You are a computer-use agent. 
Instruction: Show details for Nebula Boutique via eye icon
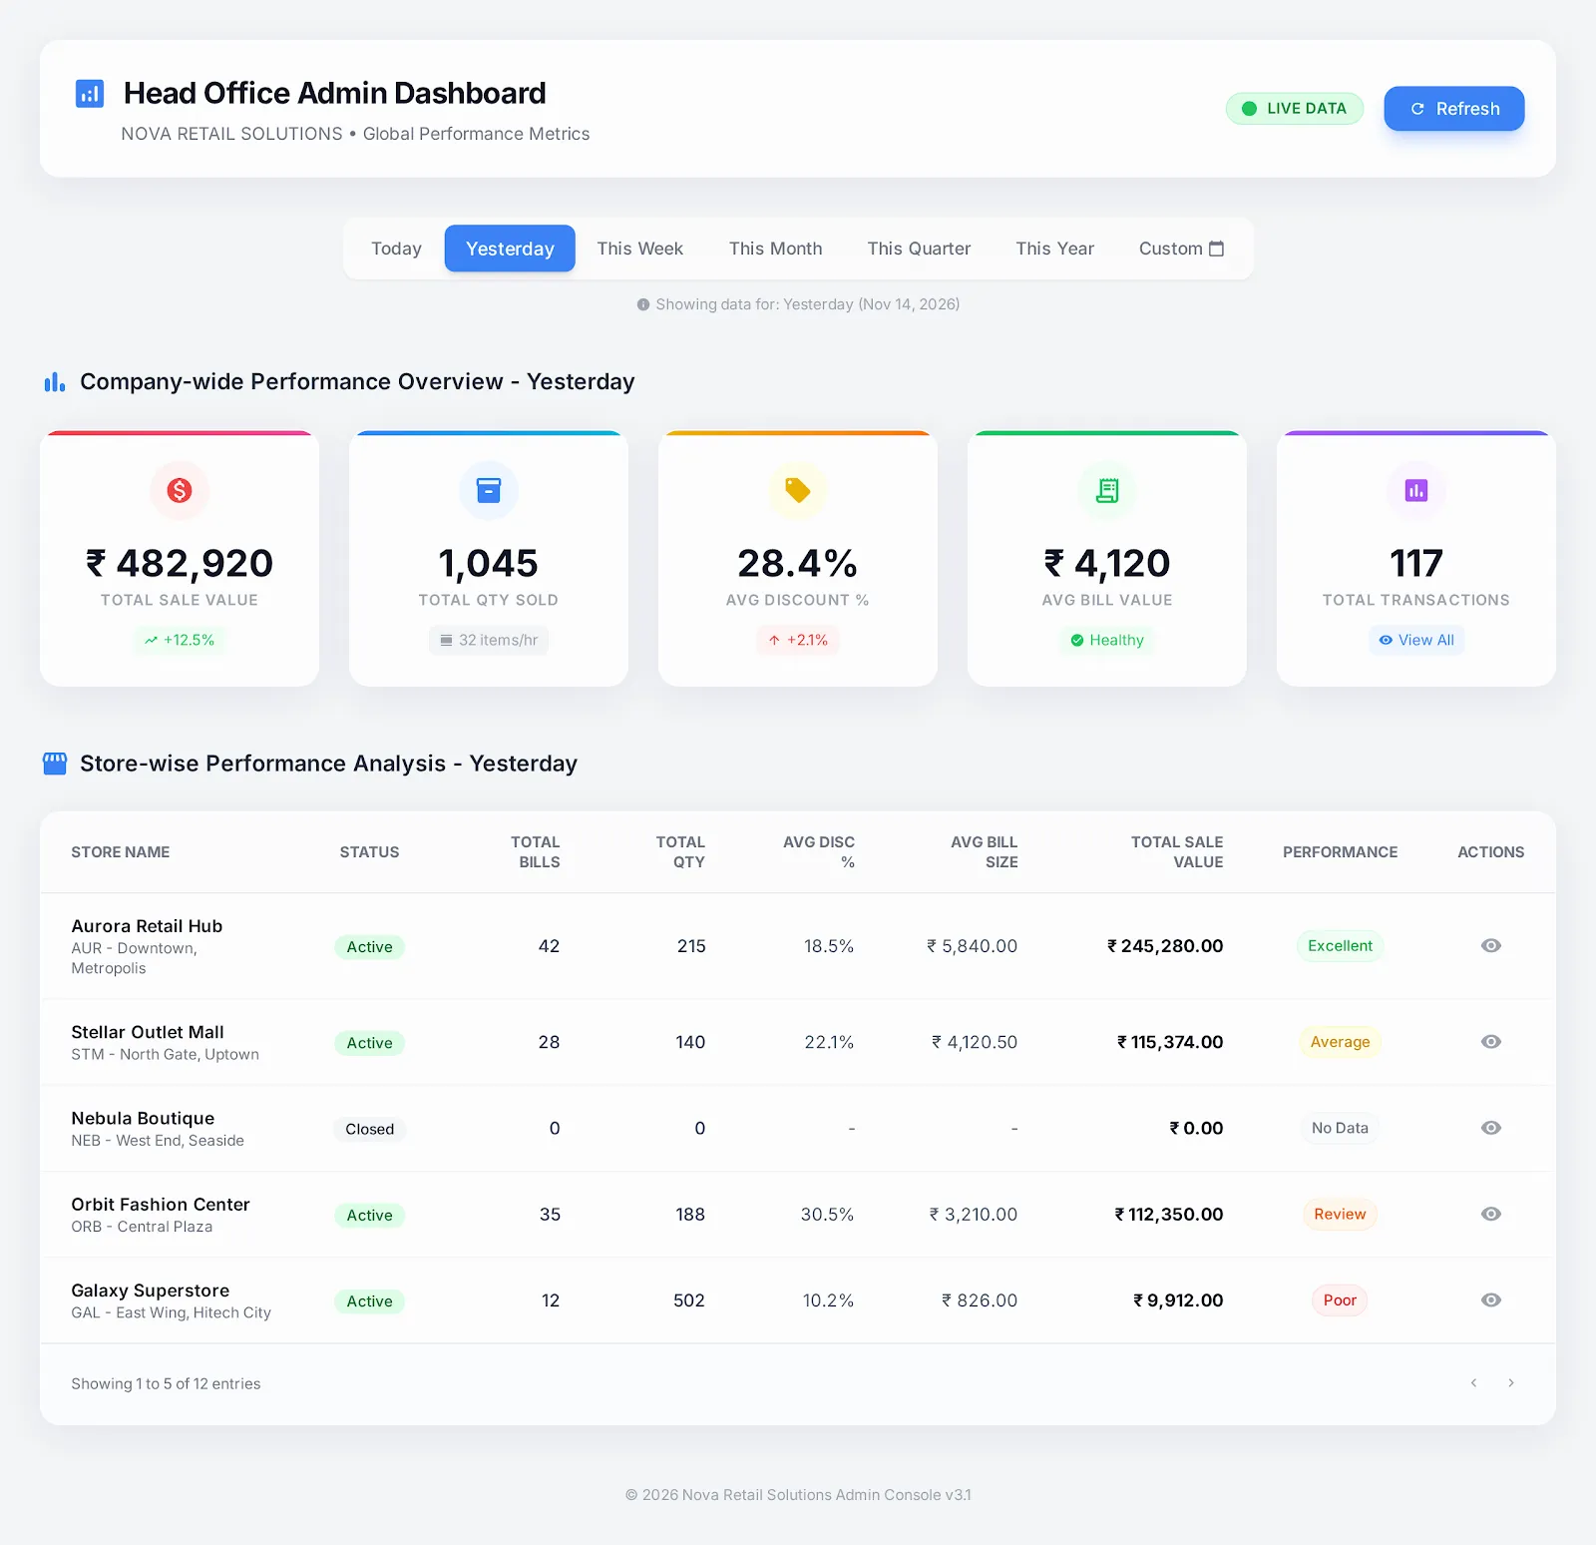(x=1490, y=1128)
